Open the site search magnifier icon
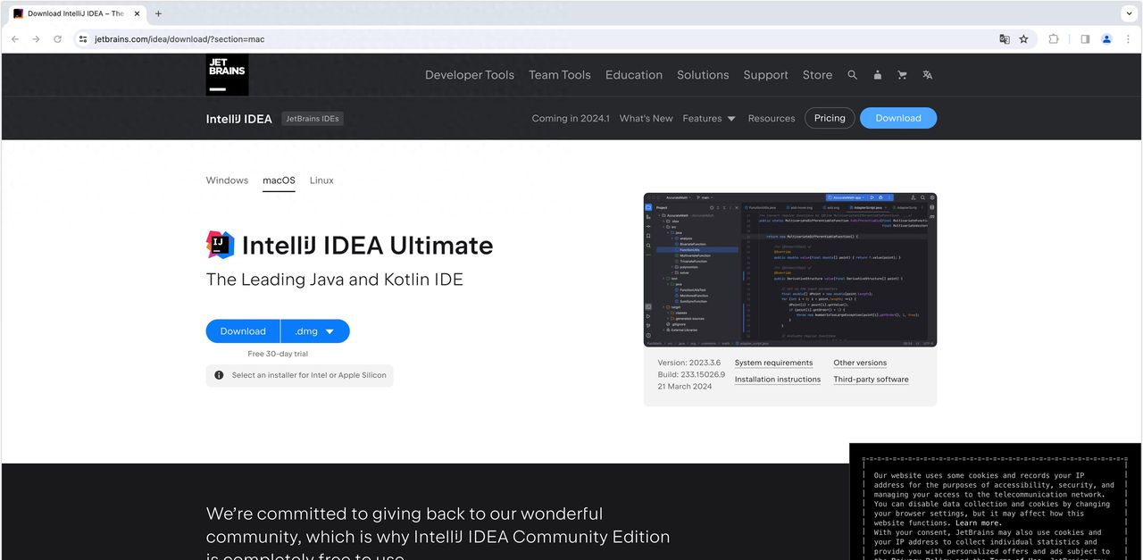Image resolution: width=1143 pixels, height=560 pixels. tap(853, 75)
